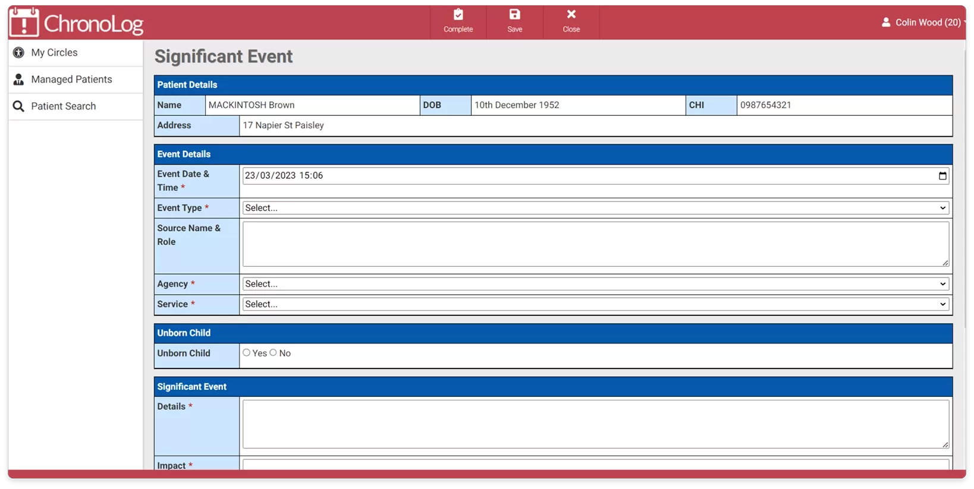Click the ChronoLog calendar logo
974x489 pixels.
click(x=24, y=23)
